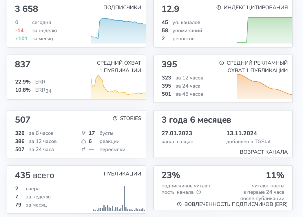Click the 'уп. каналов' mentions row
The width and height of the screenshot is (303, 217).
(x=181, y=22)
